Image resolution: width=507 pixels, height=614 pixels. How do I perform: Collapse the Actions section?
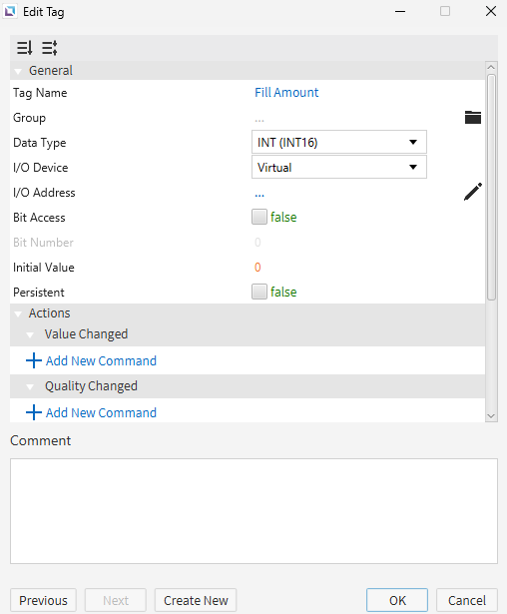(x=18, y=314)
